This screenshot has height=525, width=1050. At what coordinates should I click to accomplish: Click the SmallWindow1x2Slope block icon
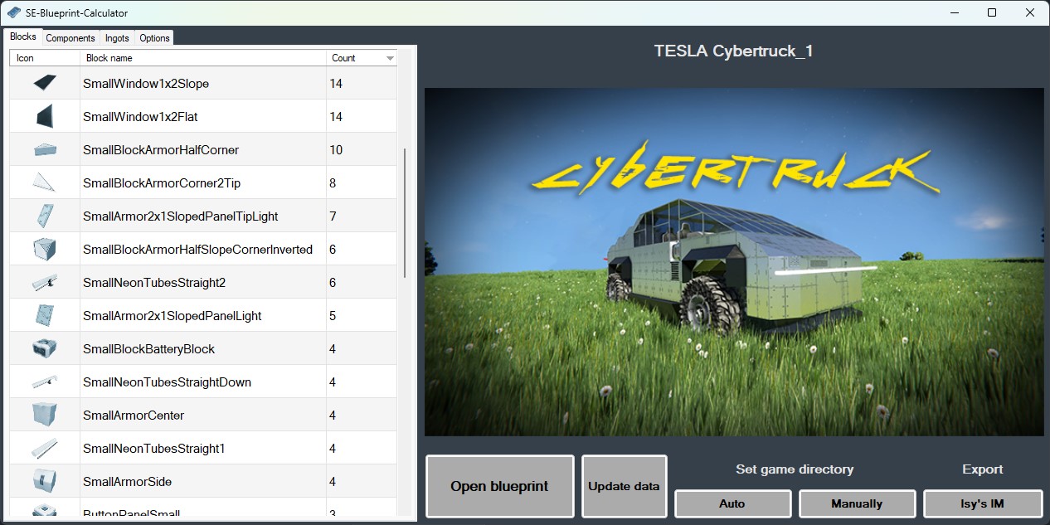[44, 83]
